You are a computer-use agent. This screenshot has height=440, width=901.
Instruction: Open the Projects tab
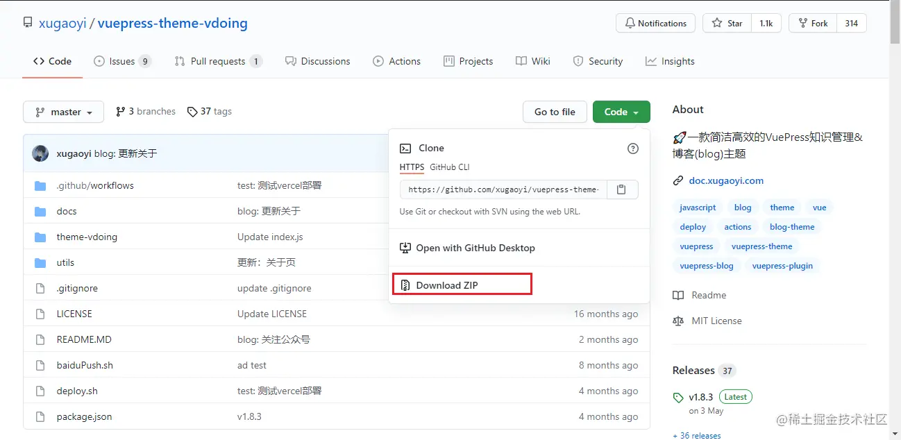[469, 61]
